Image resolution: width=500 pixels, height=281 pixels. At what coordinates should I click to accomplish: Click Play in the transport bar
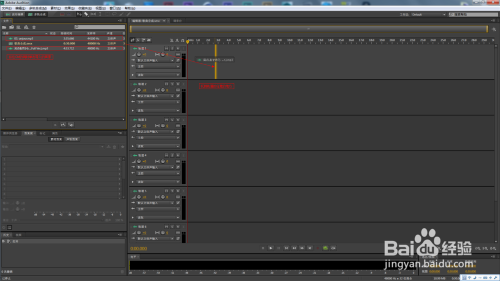(270, 248)
